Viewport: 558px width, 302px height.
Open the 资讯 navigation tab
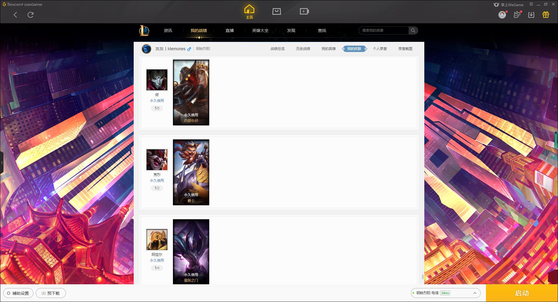(168, 30)
